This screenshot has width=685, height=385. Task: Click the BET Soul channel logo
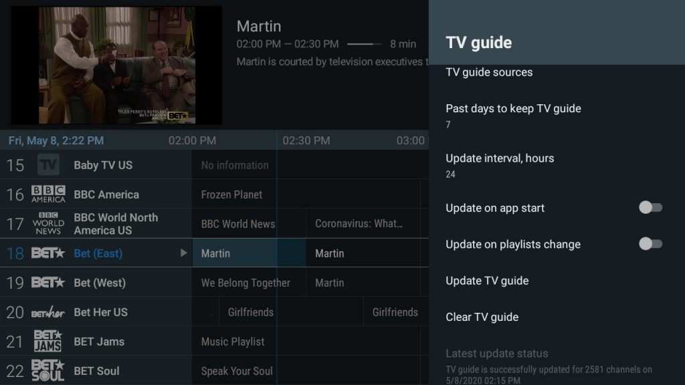tap(48, 370)
